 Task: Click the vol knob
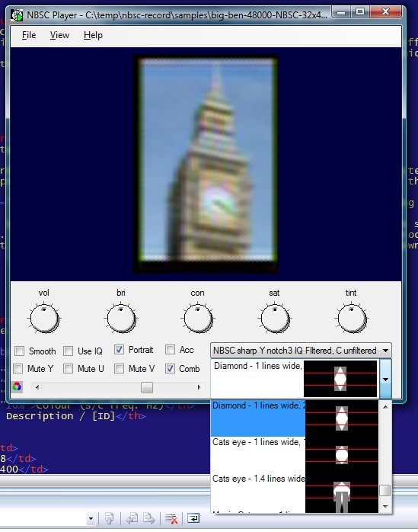pos(44,319)
